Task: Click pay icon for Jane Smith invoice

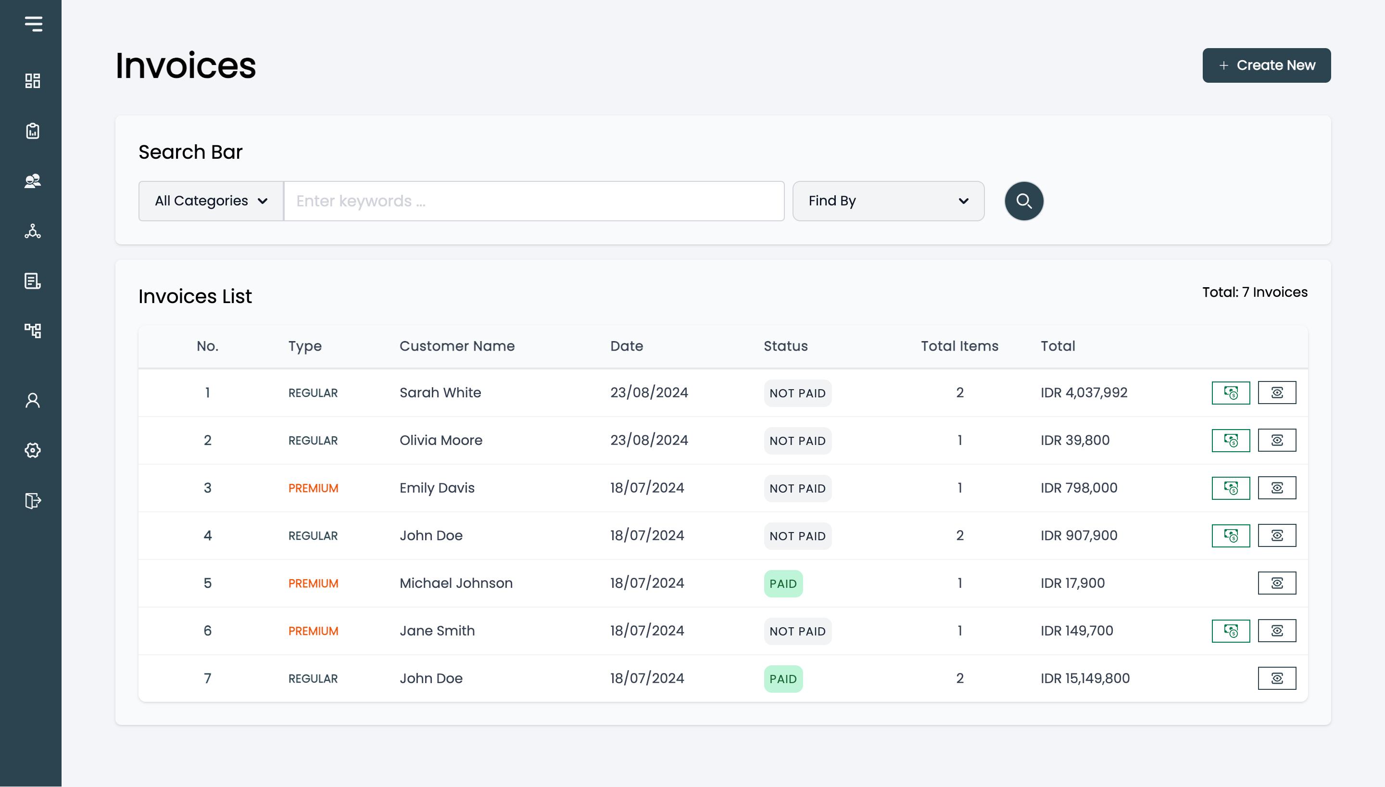Action: (x=1231, y=631)
